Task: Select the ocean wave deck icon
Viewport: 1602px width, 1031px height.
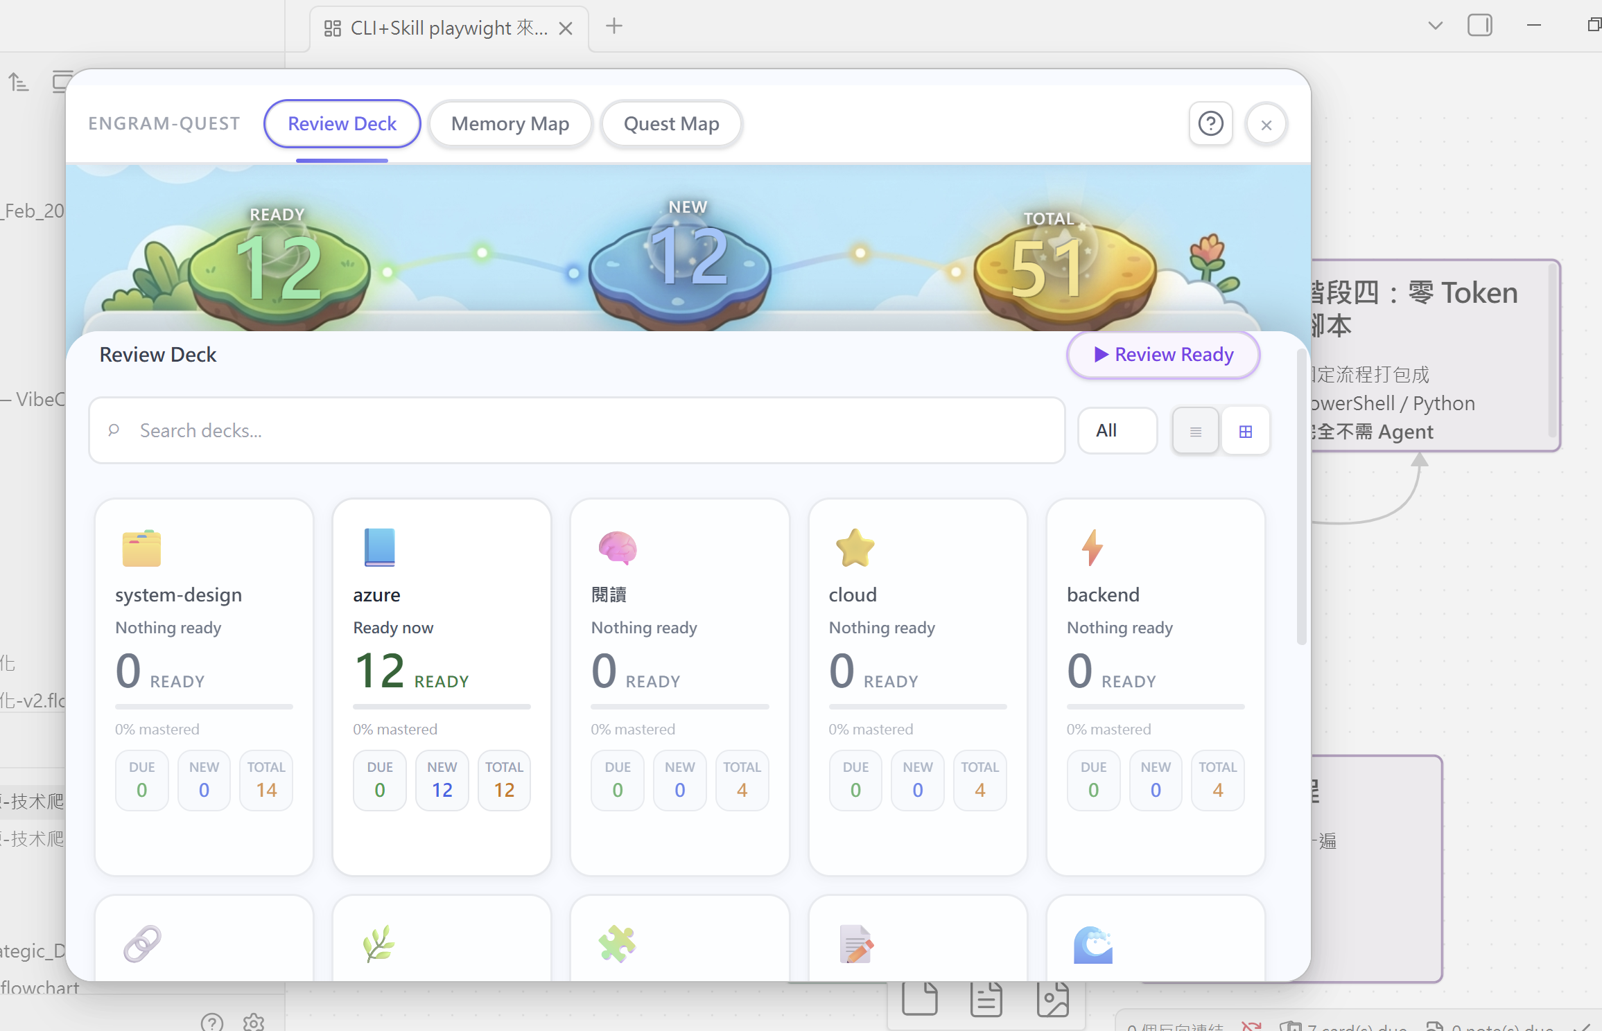Action: coord(1093,944)
